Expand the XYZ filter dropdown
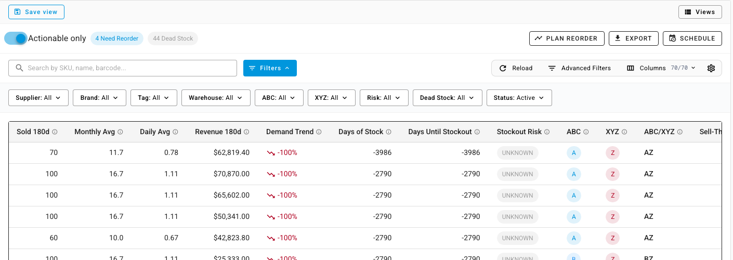Screen dimensions: 733x260 (332, 98)
